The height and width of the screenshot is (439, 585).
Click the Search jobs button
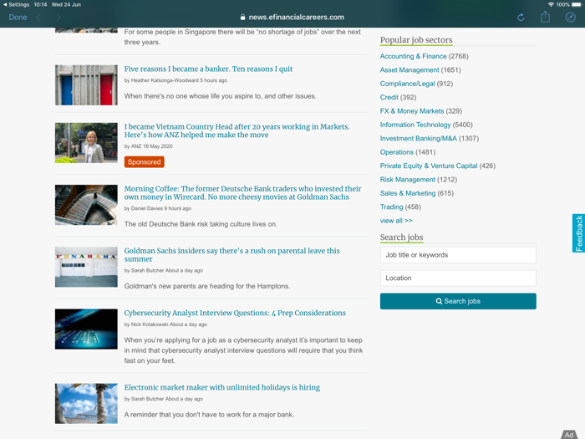pos(458,301)
